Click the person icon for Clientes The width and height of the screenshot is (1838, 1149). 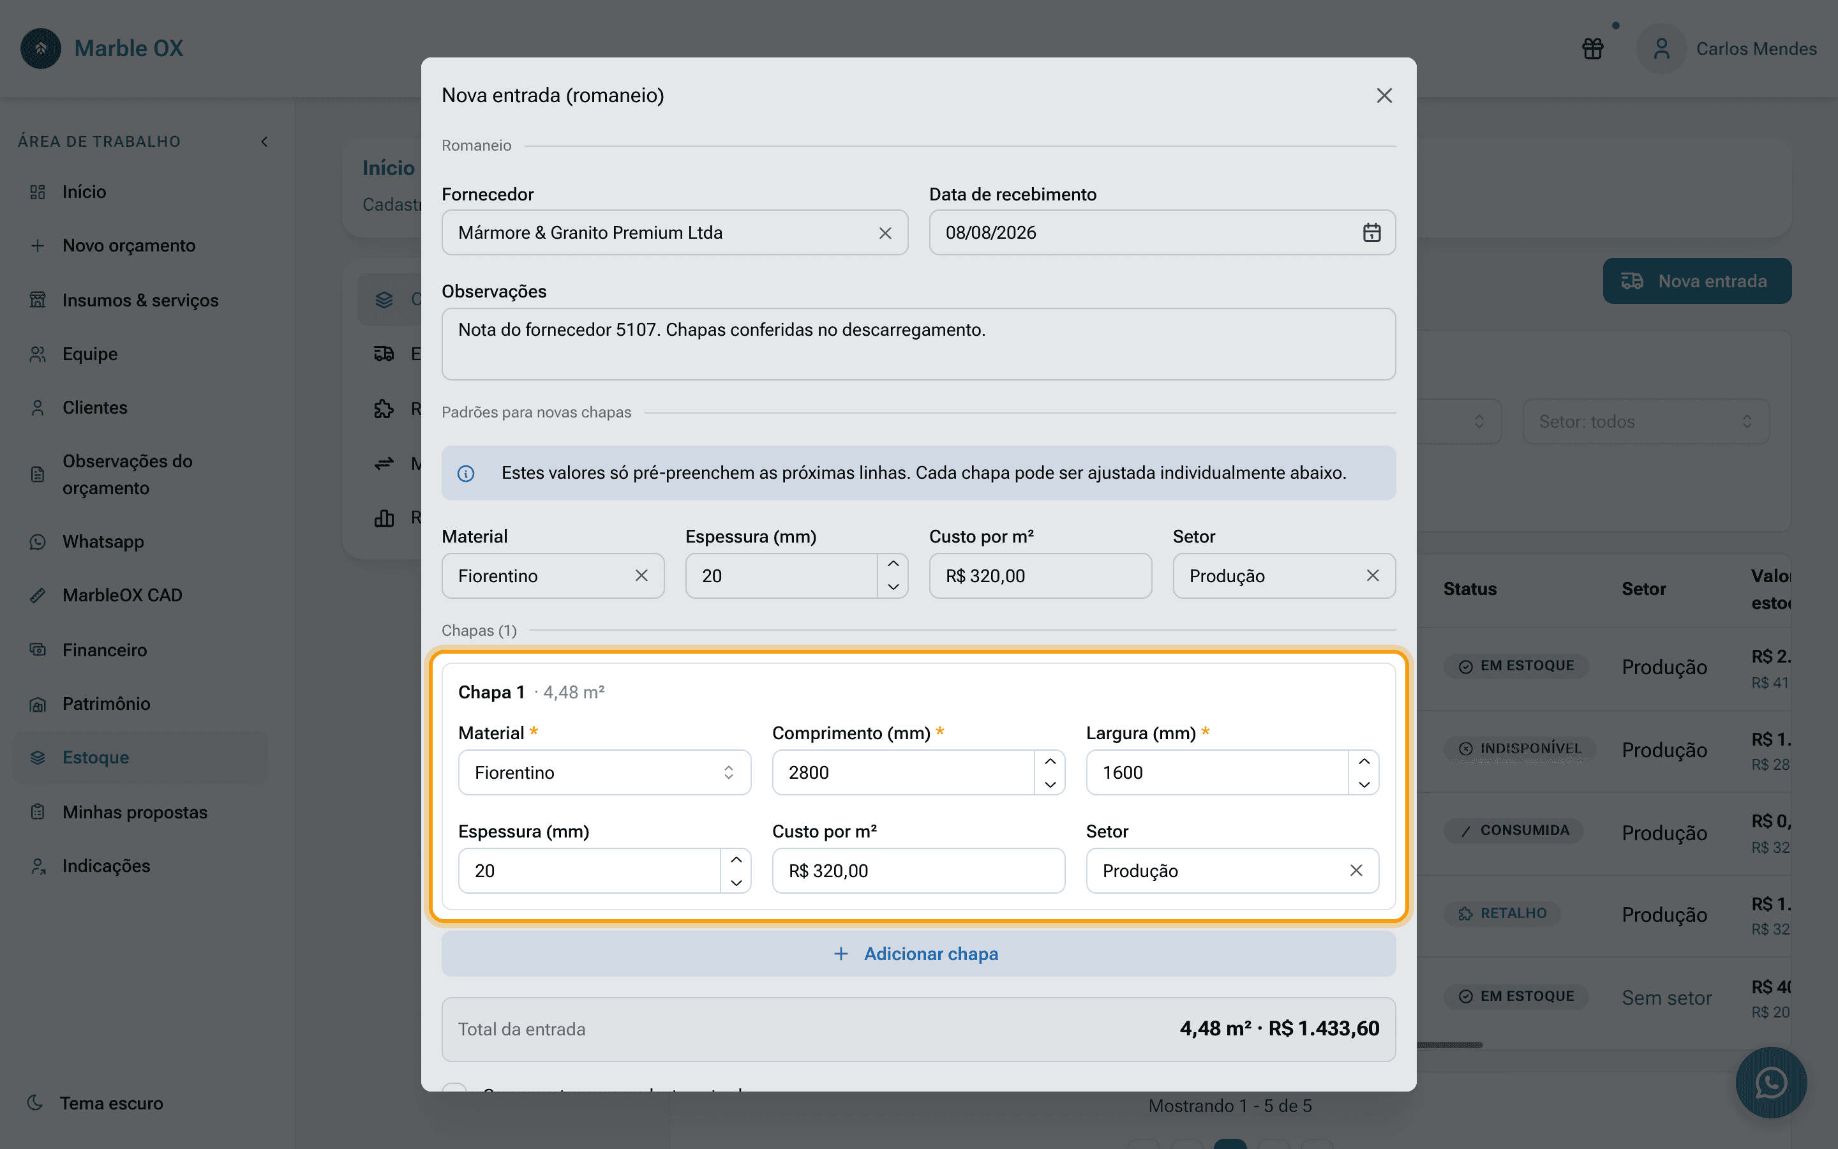point(37,408)
